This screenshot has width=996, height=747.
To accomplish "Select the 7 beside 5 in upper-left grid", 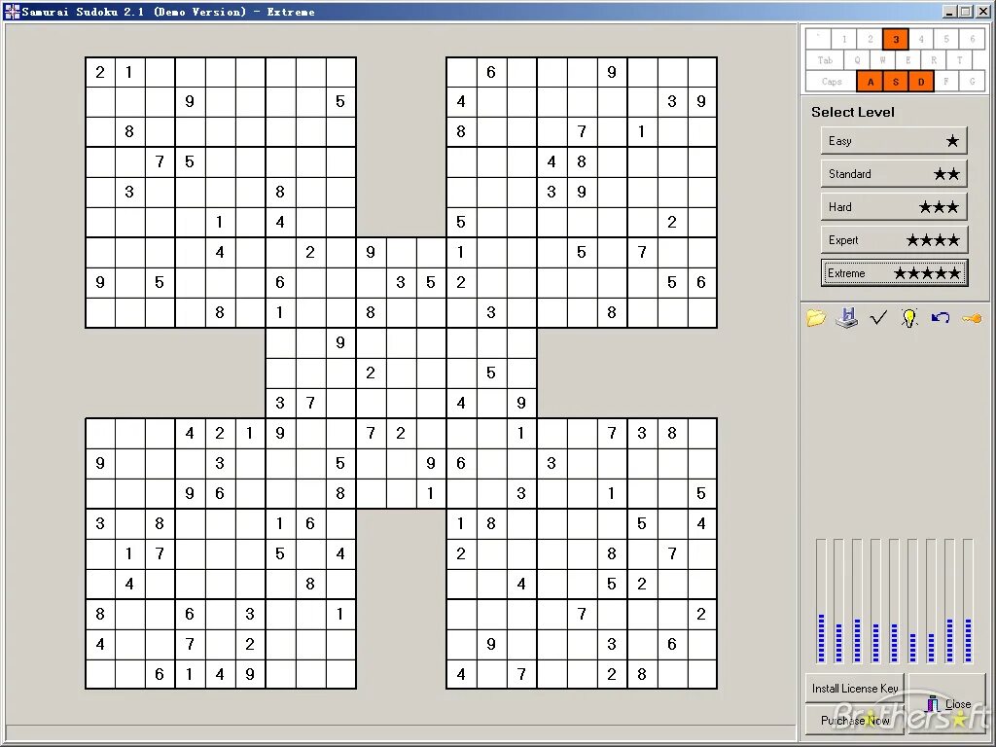I will (x=160, y=162).
